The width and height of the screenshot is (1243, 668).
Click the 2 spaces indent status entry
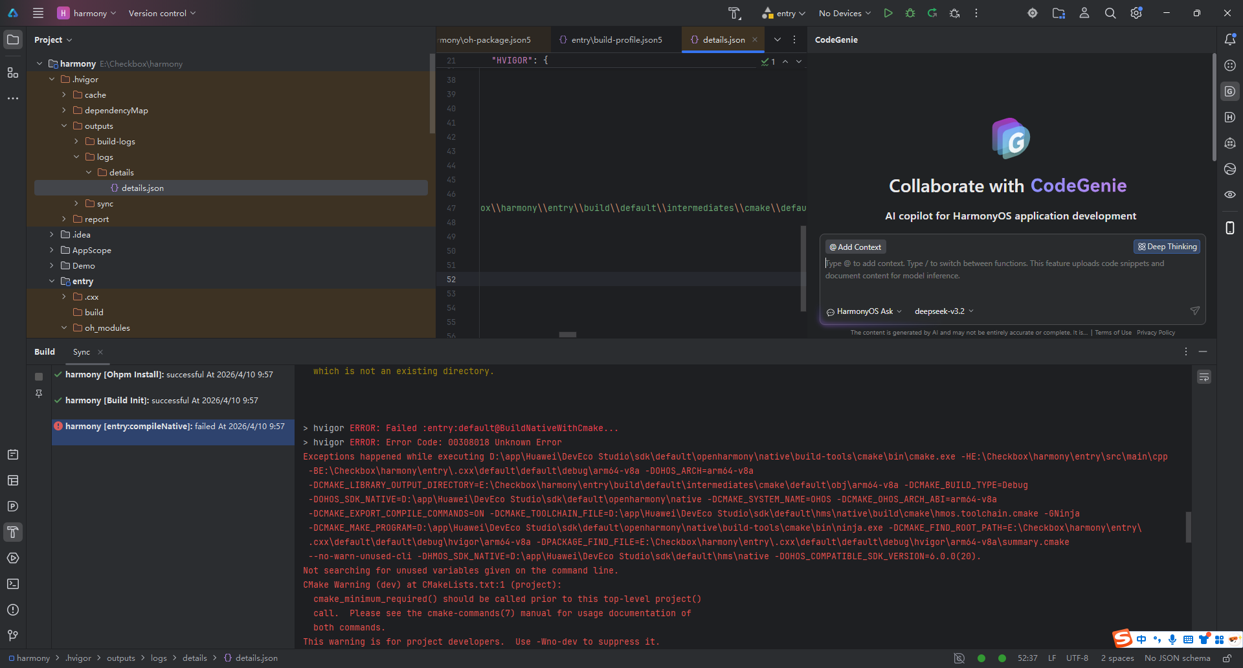click(x=1117, y=658)
